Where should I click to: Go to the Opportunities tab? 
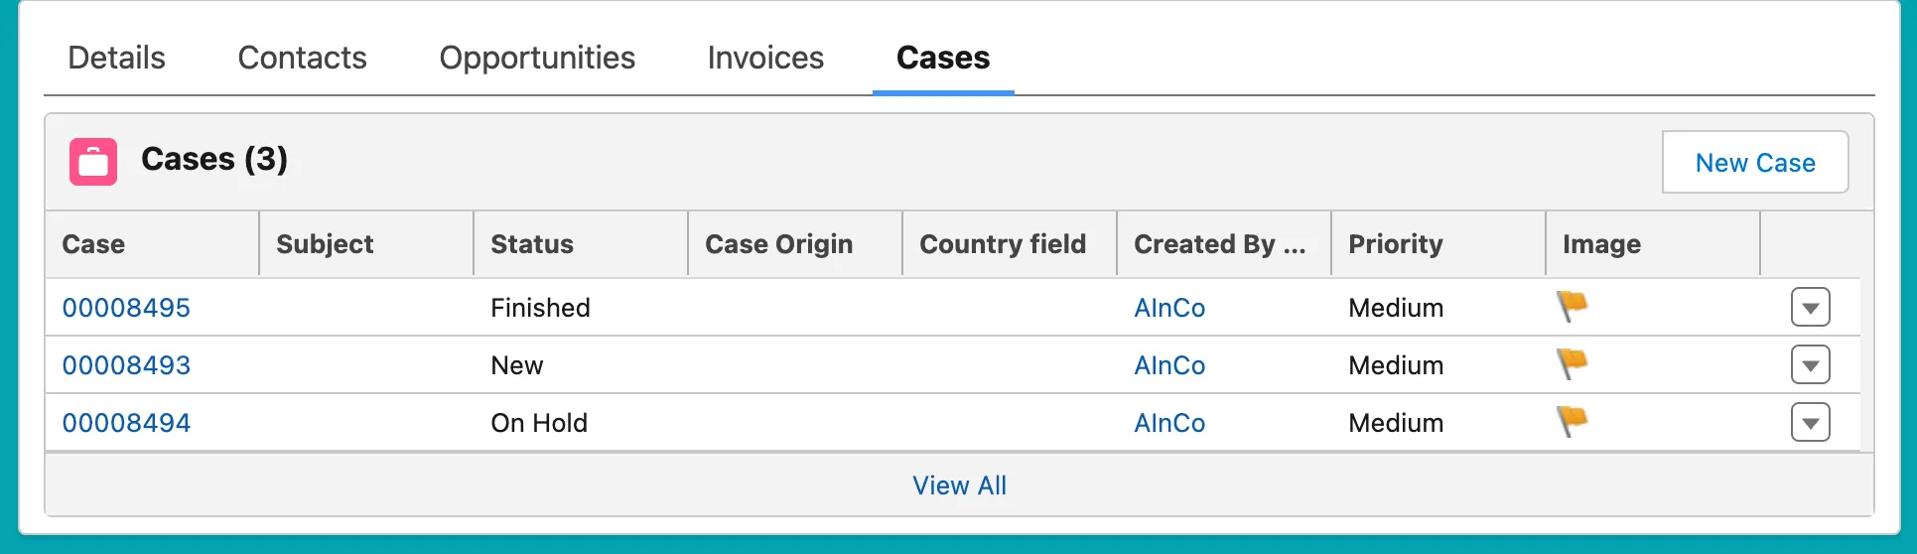click(x=537, y=58)
